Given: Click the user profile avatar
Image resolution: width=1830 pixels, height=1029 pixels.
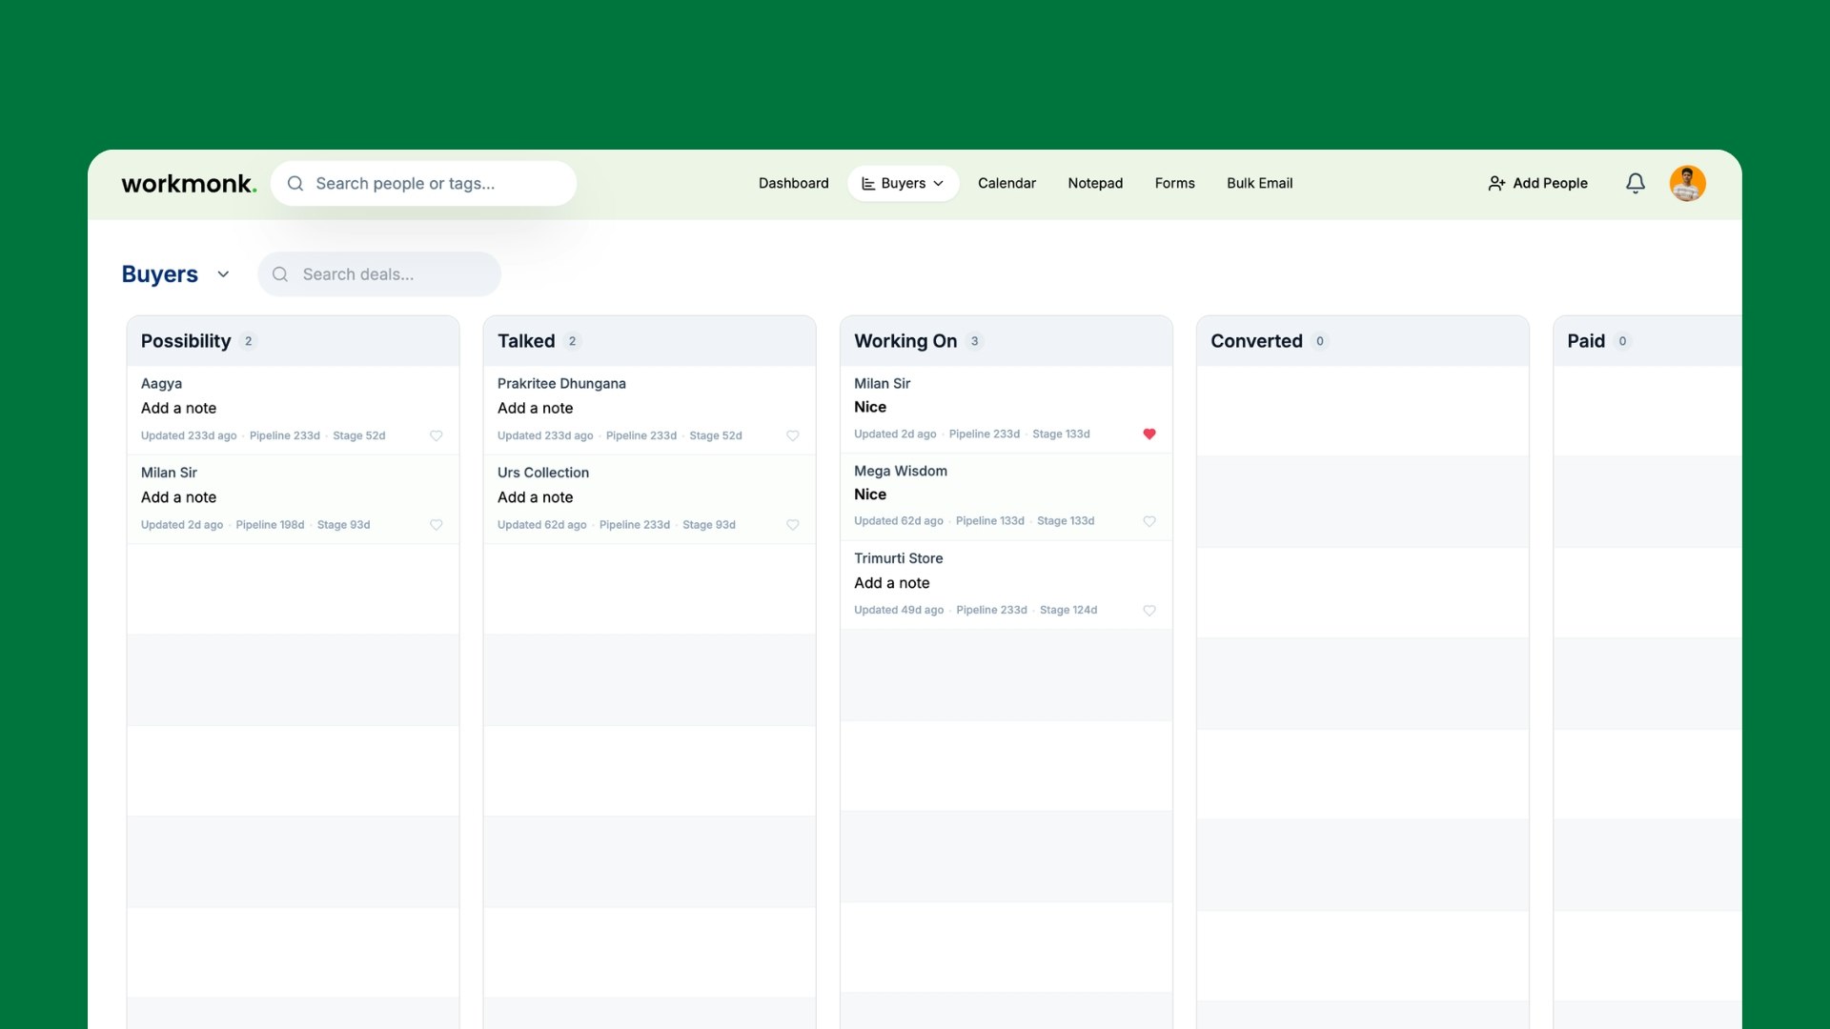Looking at the screenshot, I should tap(1687, 183).
